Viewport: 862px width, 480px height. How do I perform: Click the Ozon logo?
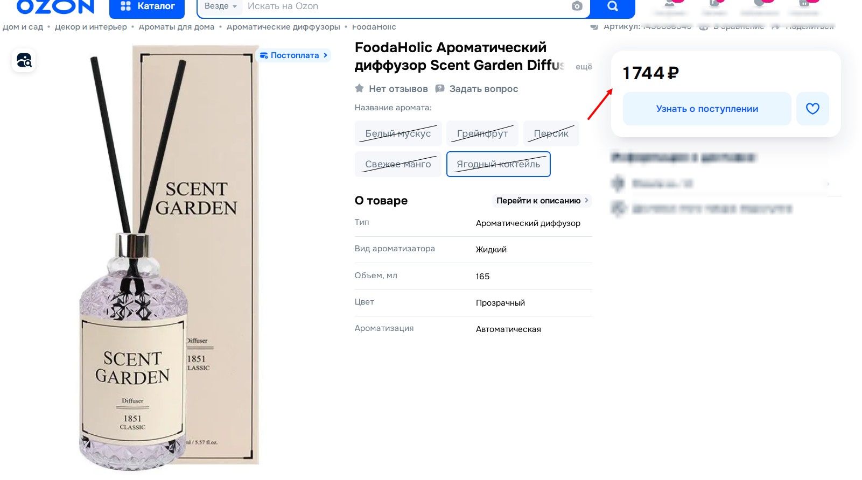click(55, 6)
